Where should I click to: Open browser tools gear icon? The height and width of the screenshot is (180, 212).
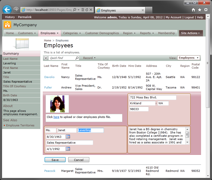coord(206,10)
